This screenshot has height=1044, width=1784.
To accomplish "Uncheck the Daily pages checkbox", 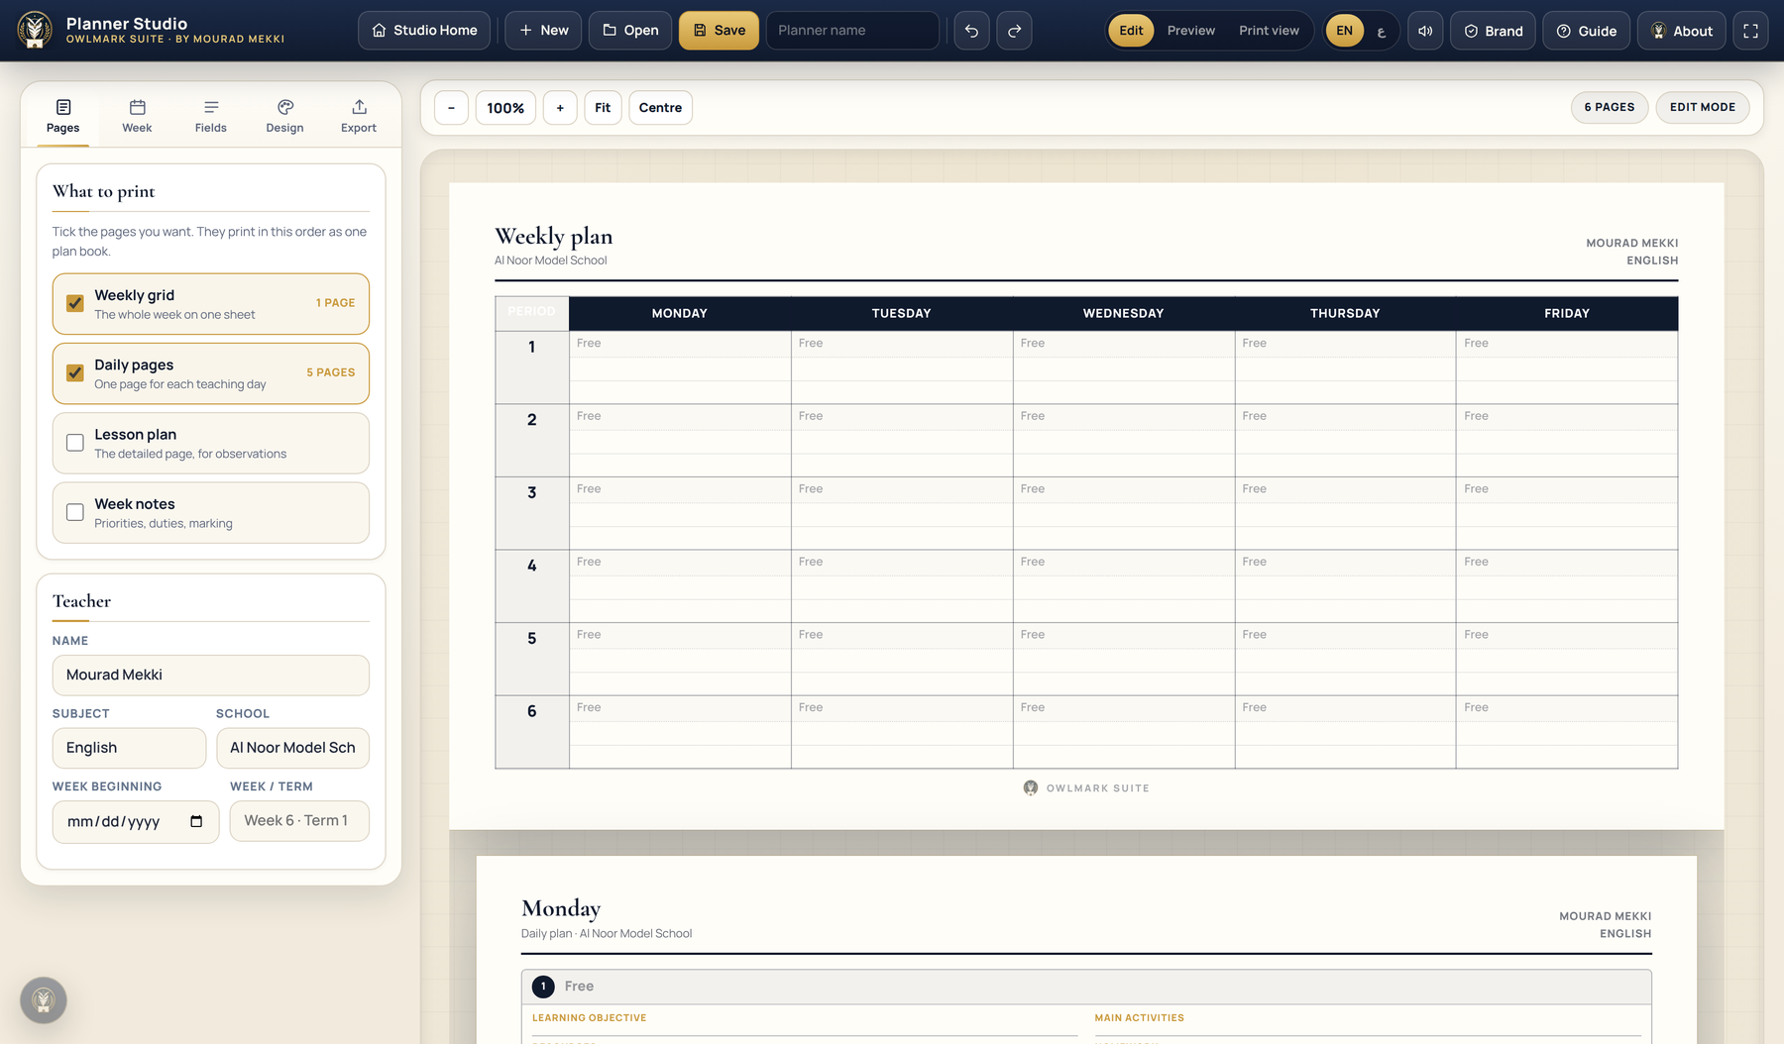I will click(x=75, y=372).
